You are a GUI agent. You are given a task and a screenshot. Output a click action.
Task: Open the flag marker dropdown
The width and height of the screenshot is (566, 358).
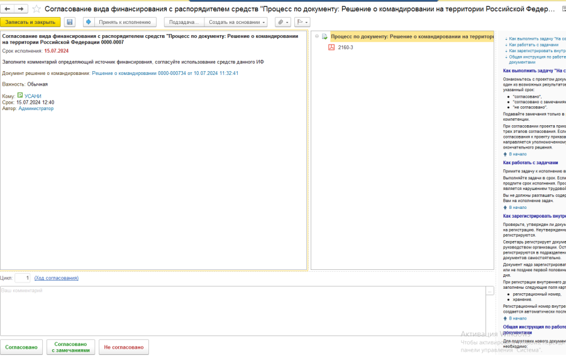coord(302,22)
